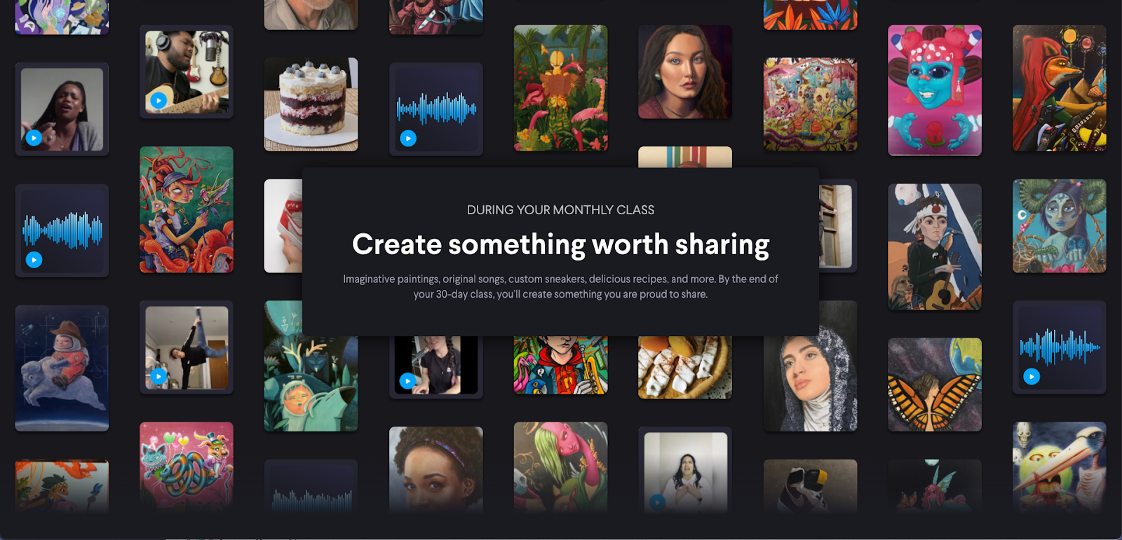Open the layered berry cake photo
This screenshot has width=1122, height=540.
coord(311,104)
